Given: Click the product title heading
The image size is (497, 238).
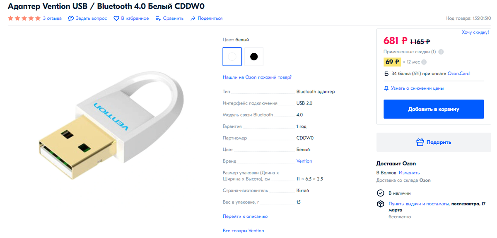Looking at the screenshot, I should 106,6.
